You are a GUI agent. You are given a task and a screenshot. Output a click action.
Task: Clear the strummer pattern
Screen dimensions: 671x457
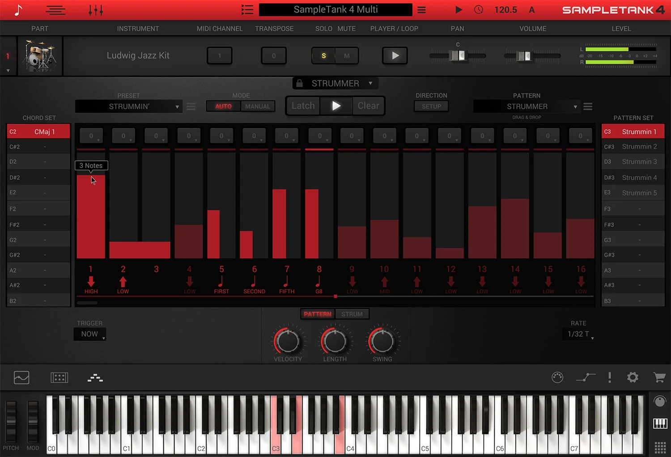coord(368,106)
